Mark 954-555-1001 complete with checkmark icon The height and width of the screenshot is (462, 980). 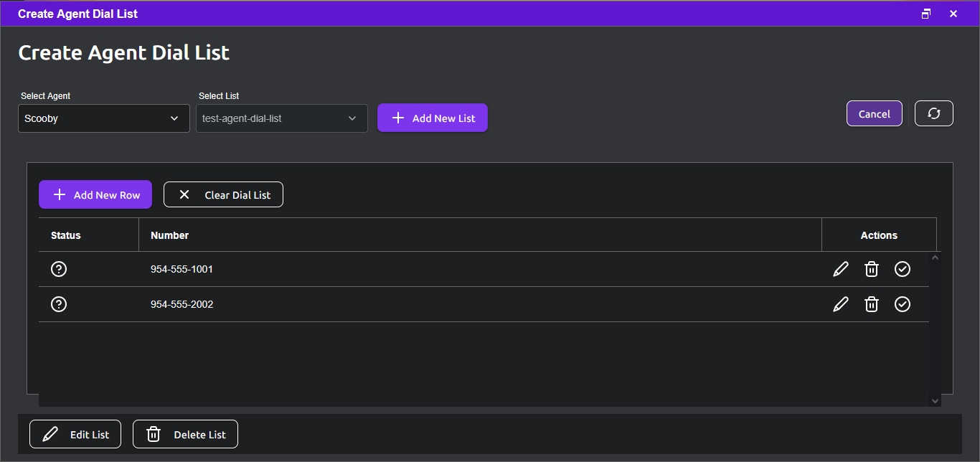(x=903, y=269)
